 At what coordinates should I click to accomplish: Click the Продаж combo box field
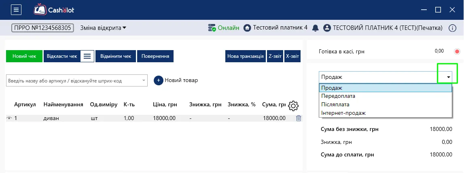386,77
